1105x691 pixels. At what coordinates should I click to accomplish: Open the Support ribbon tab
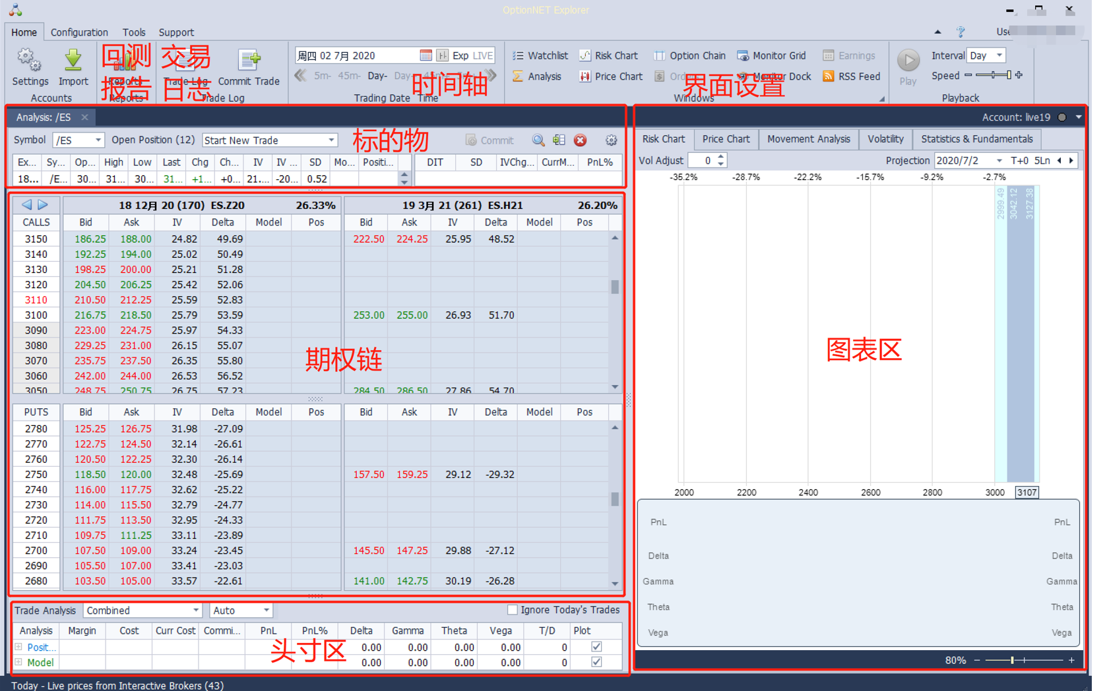point(176,32)
